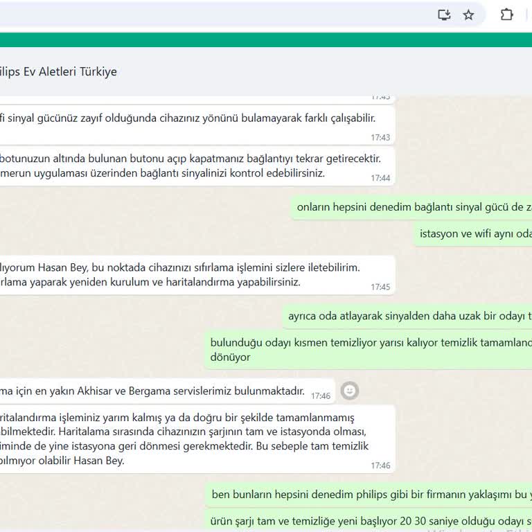Image resolution: width=532 pixels, height=532 pixels.
Task: Click in the browser address bar
Action: [x=208, y=15]
